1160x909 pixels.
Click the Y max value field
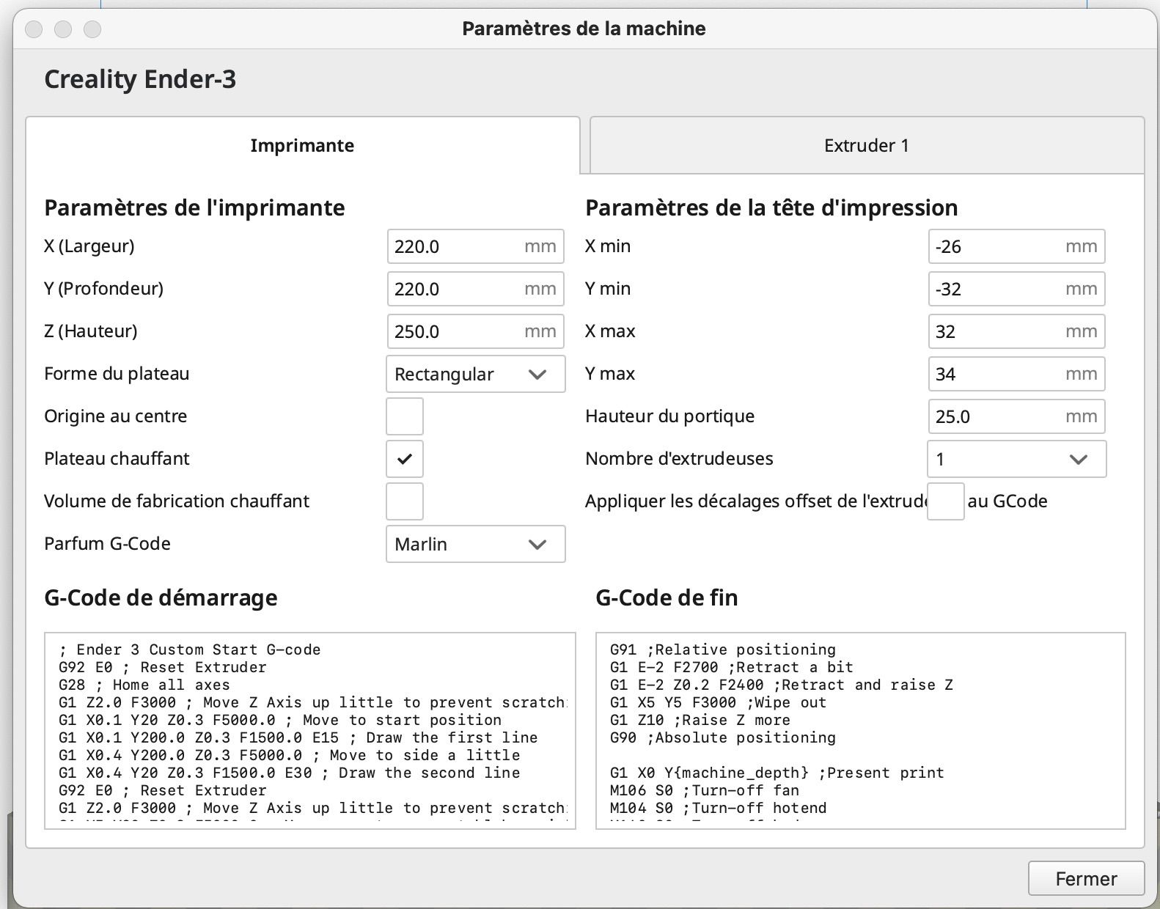[1016, 374]
